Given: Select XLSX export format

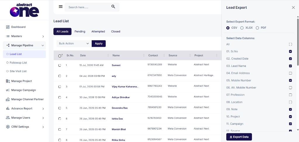Looking at the screenshot, I should click(242, 28).
